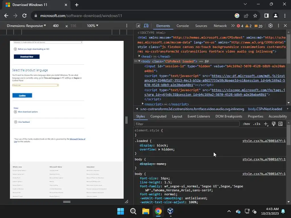Viewport: 291px width, 218px height.
Task: Go back using the browser back arrow
Action: pos(6,16)
